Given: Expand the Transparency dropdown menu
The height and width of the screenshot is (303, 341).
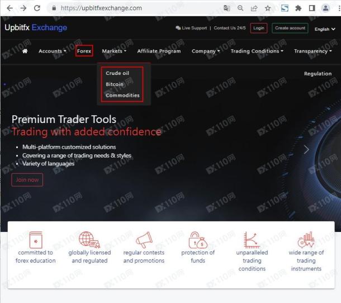Looking at the screenshot, I should coord(313,51).
